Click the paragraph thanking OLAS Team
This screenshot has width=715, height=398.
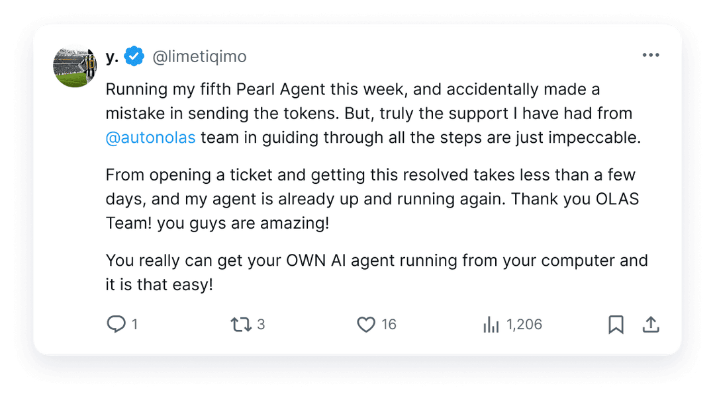pyautogui.click(x=372, y=199)
